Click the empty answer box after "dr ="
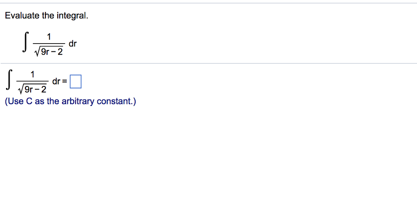This screenshot has width=417, height=209. pyautogui.click(x=75, y=82)
